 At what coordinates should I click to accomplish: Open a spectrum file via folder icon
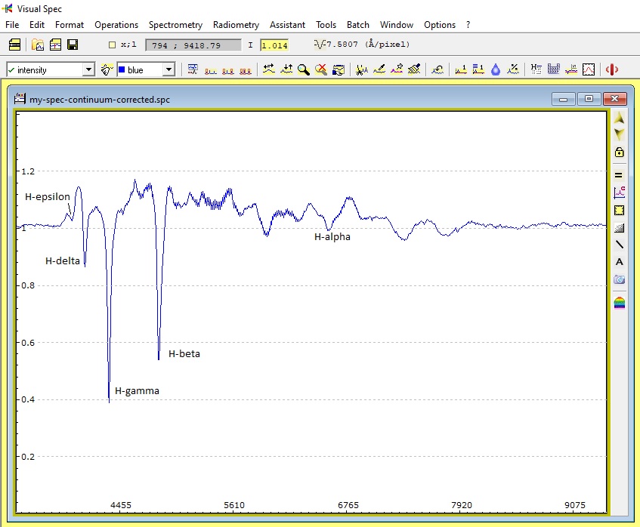(38, 45)
